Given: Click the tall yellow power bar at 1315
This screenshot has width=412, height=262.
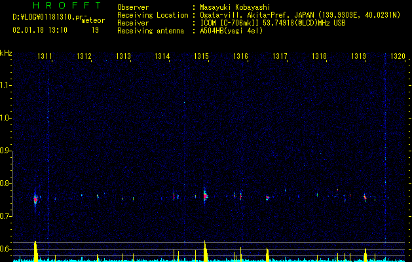Looking at the screenshot, I should [x=205, y=251].
